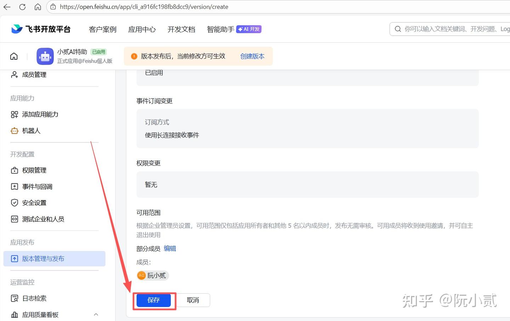Save the version with 保存 button
The image size is (510, 321).
coord(154,300)
